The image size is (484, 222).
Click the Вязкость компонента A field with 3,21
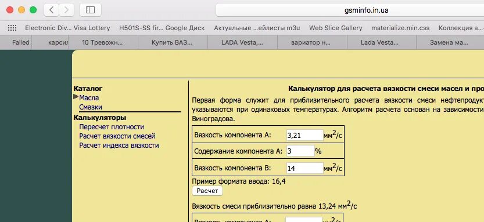(304, 135)
